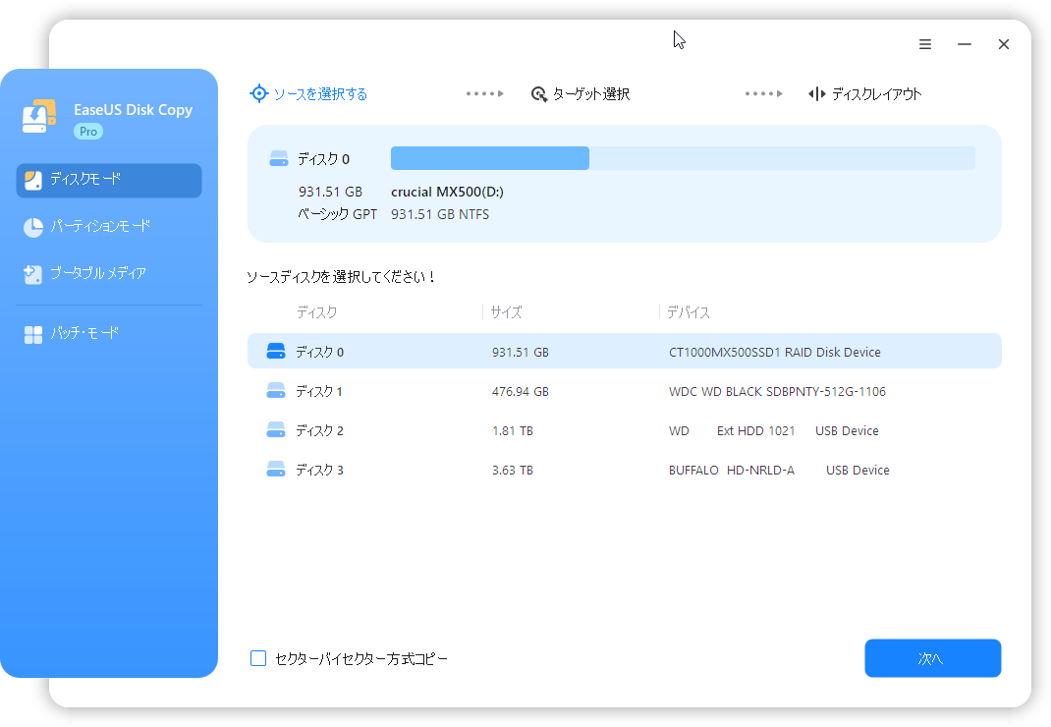Click the バッチ・モード grid icon
1051x727 pixels.
coord(32,335)
